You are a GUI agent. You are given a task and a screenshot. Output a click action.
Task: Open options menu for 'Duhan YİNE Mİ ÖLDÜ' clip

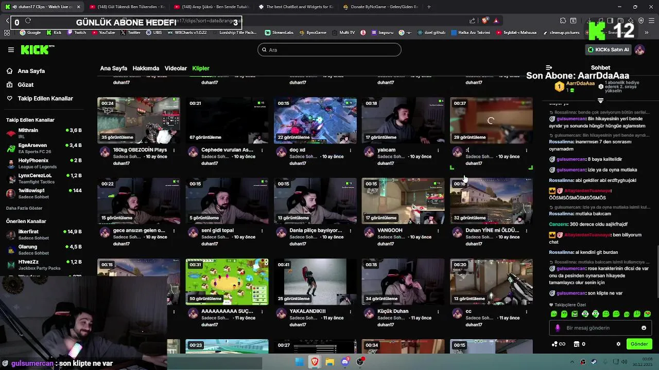(x=526, y=231)
